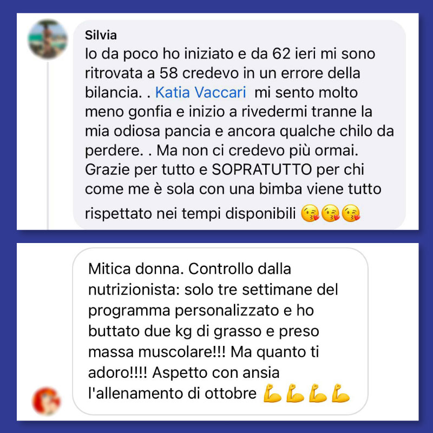Click the 'l'allenamento di ottobre' text
433x433 pixels.
[172, 393]
